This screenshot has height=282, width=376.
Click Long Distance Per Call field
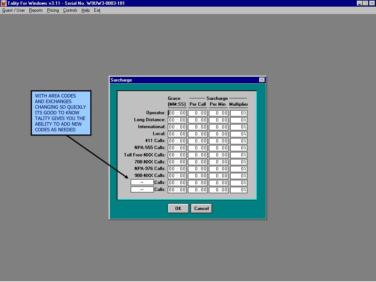coord(198,120)
